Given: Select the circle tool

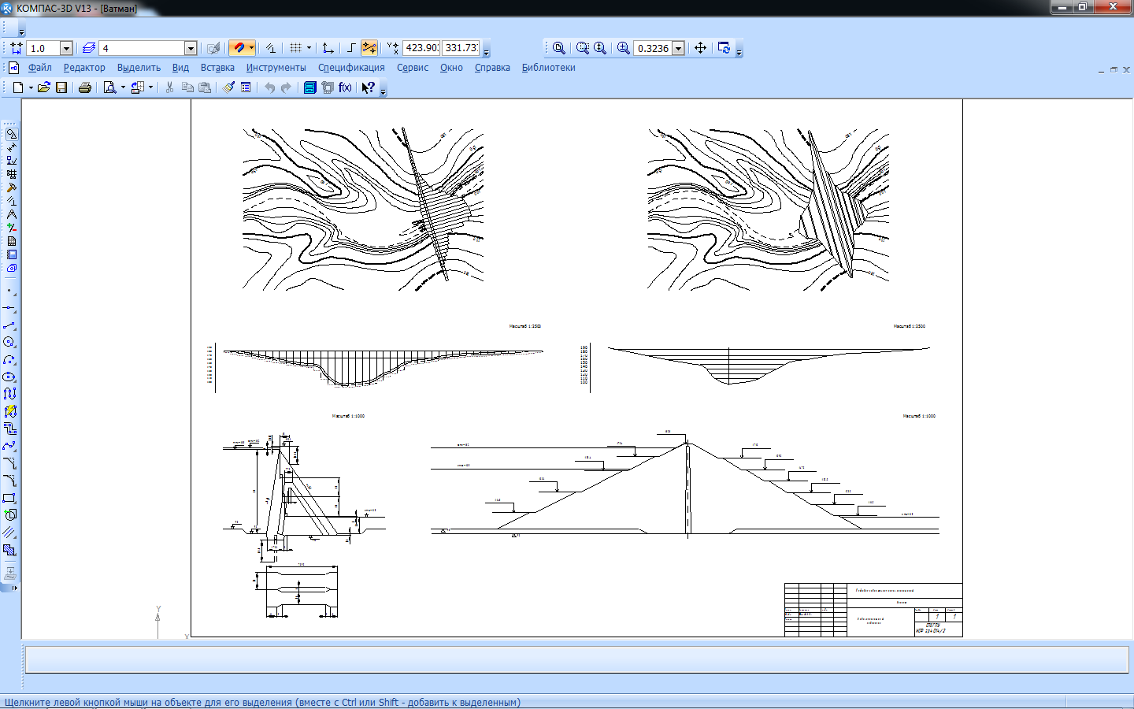Looking at the screenshot, I should (9, 343).
